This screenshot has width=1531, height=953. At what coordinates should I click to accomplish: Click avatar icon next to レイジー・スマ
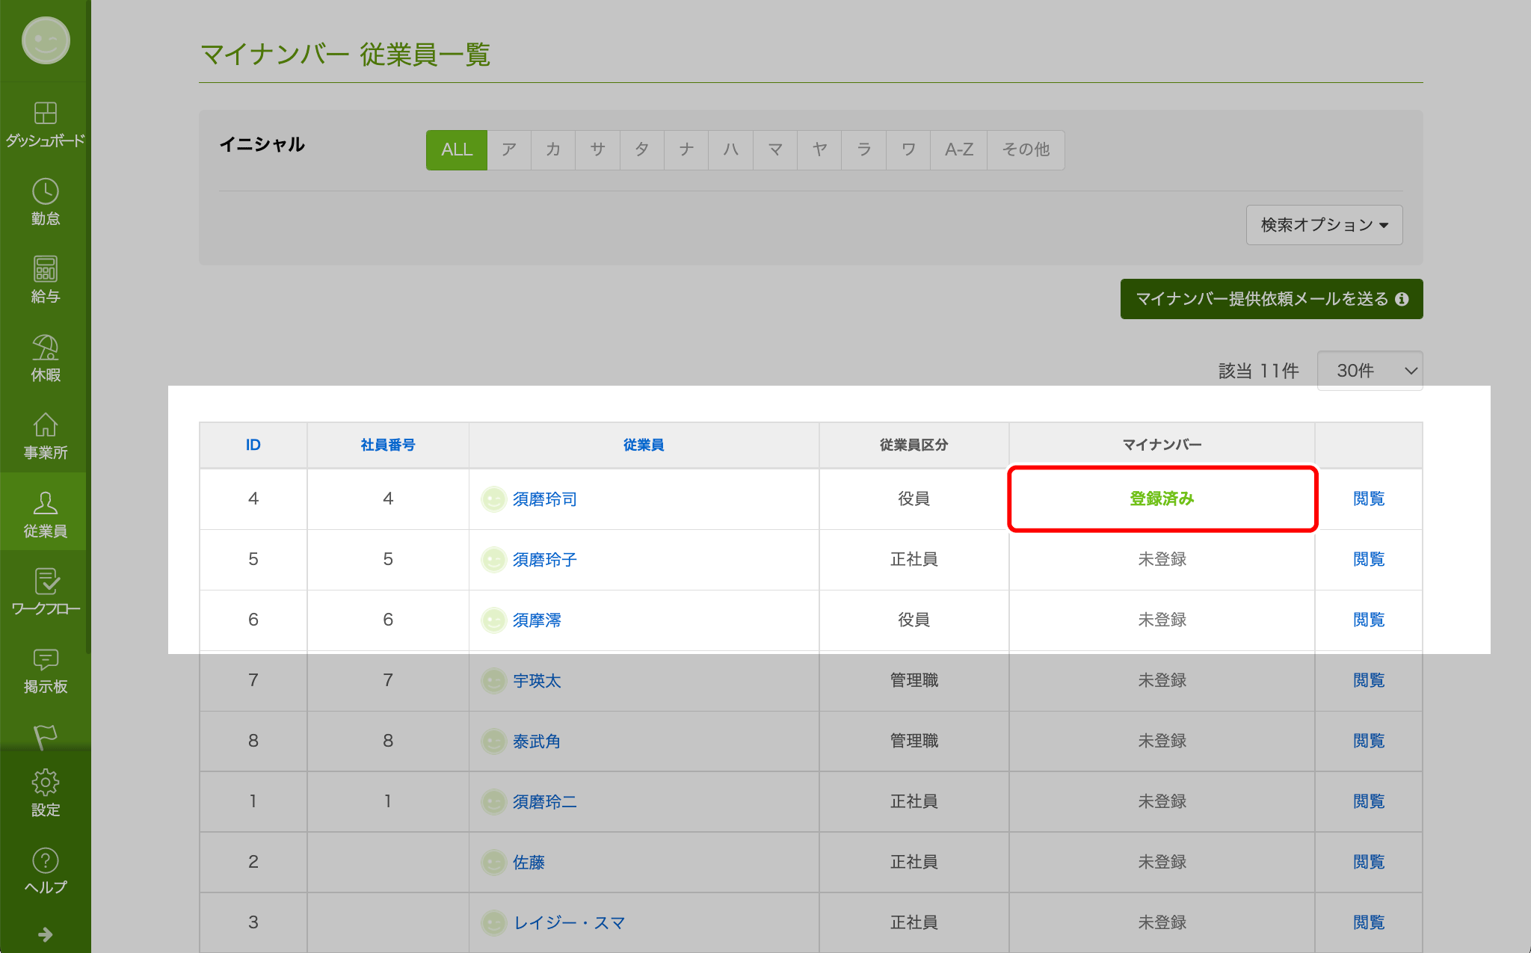(x=493, y=923)
